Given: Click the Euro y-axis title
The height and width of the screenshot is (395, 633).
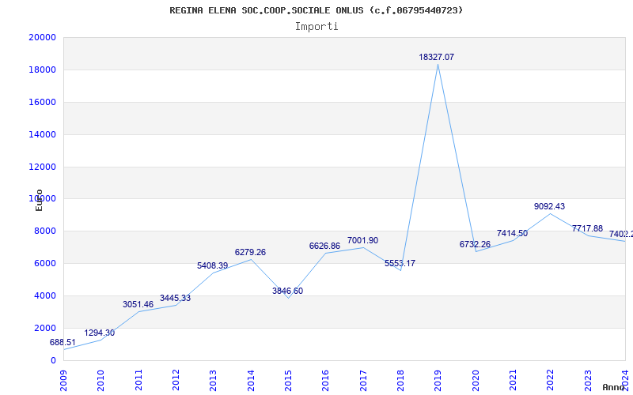Looking at the screenshot, I should click(x=39, y=200).
